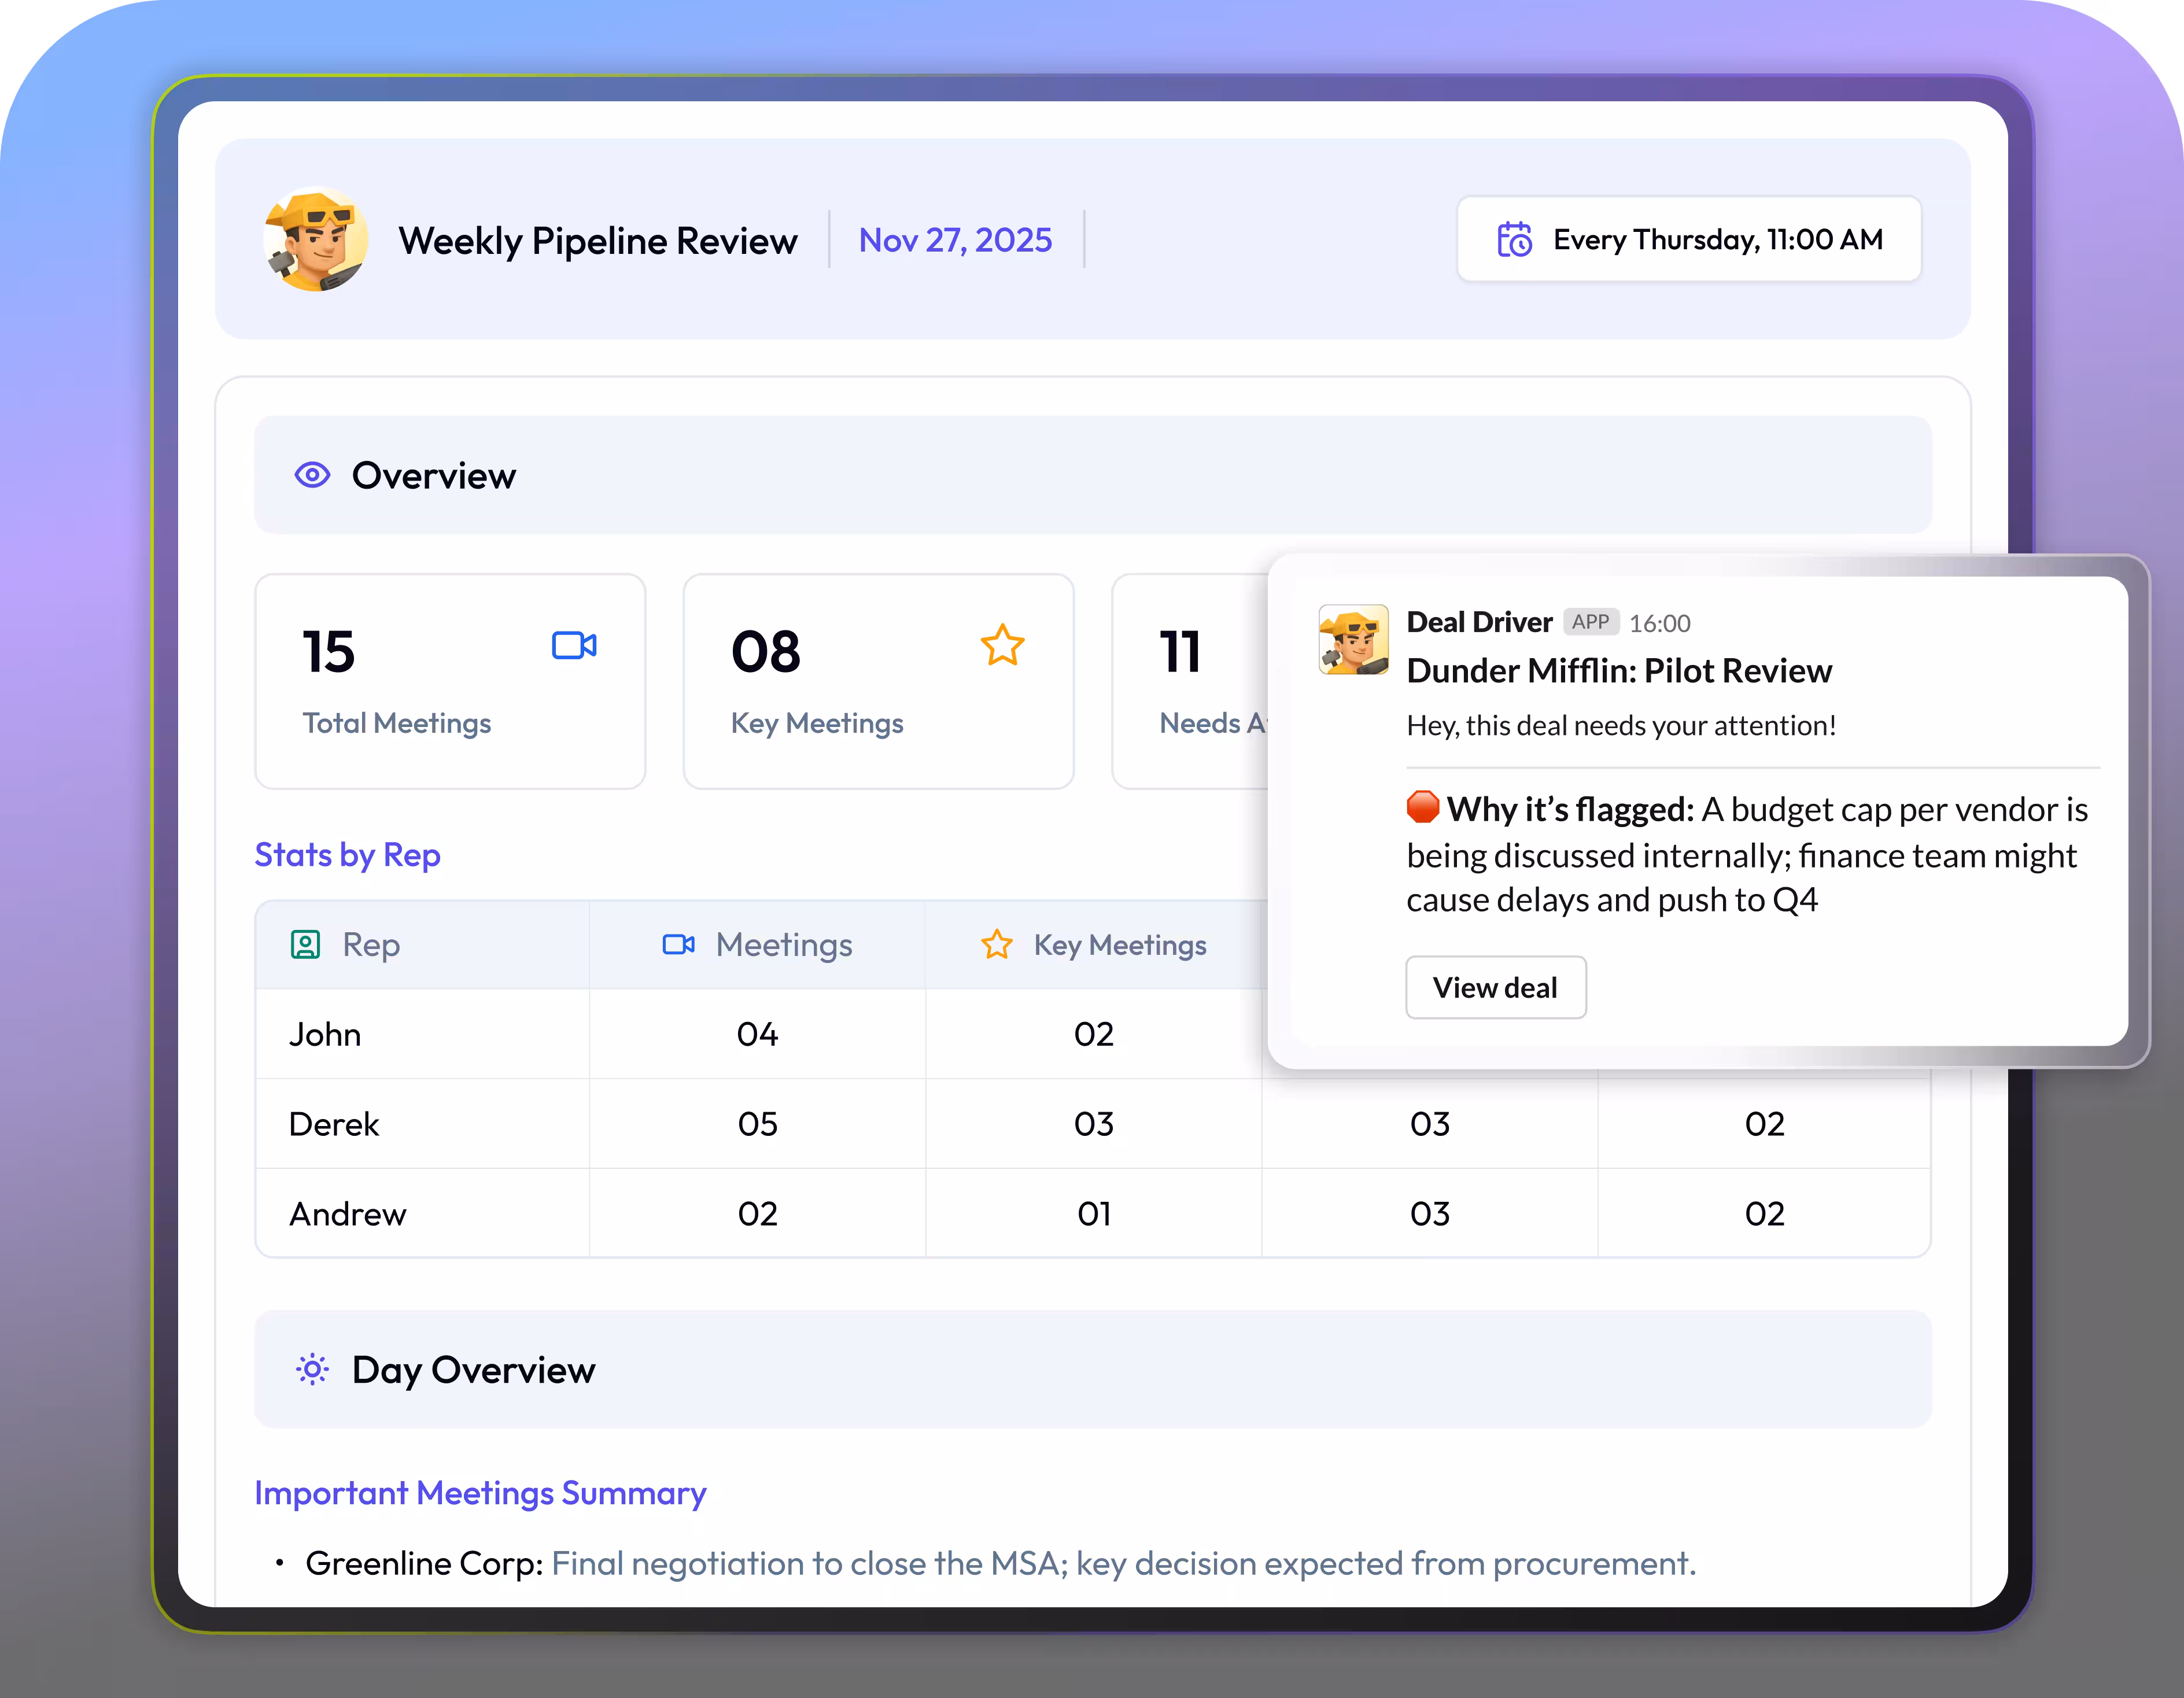Select the John row in rep table
Viewport: 2184px width, 1698px height.
pyautogui.click(x=325, y=1034)
